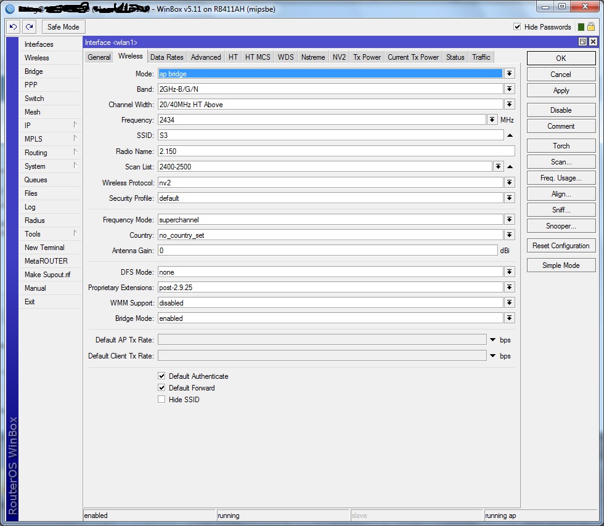Screen dimensions: 604x526
Task: Click the Antenna Gain field
Action: point(328,250)
